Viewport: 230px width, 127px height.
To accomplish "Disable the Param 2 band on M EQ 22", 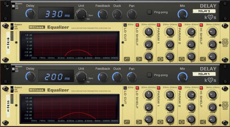I will (180, 88).
